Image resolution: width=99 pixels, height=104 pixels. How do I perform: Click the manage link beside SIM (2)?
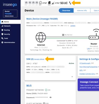pyautogui.click(x=39, y=59)
